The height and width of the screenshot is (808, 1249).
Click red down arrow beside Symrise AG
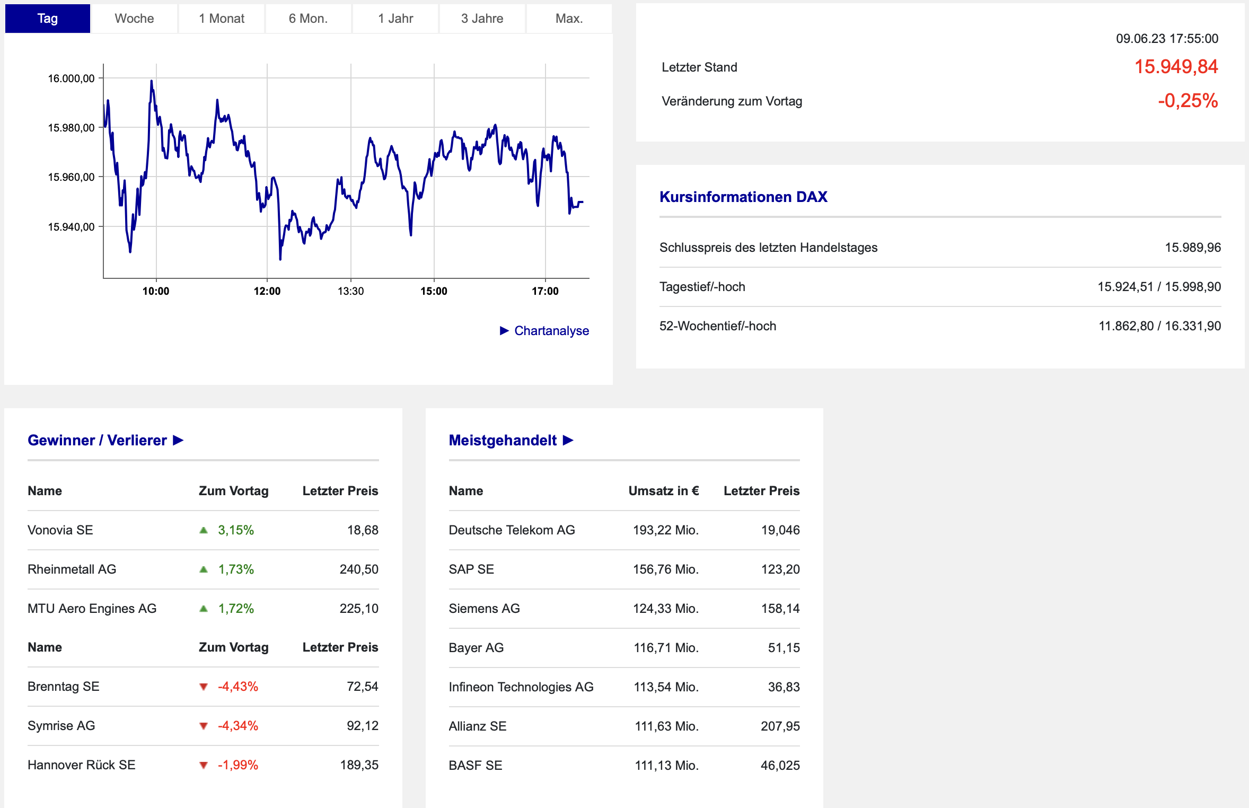pos(204,726)
